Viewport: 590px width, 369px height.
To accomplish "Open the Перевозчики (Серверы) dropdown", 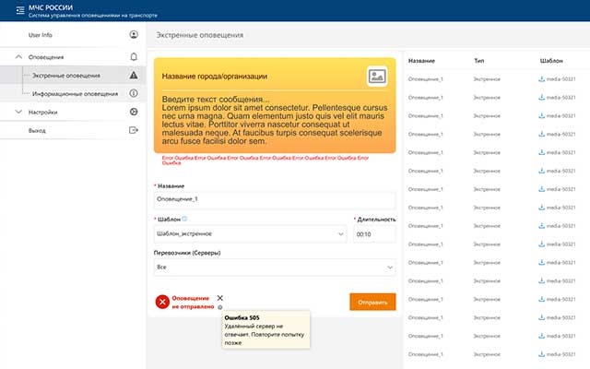I will 274,267.
